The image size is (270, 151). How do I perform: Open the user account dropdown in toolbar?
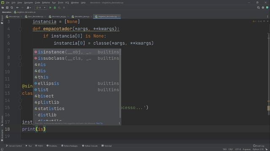(29, 8)
